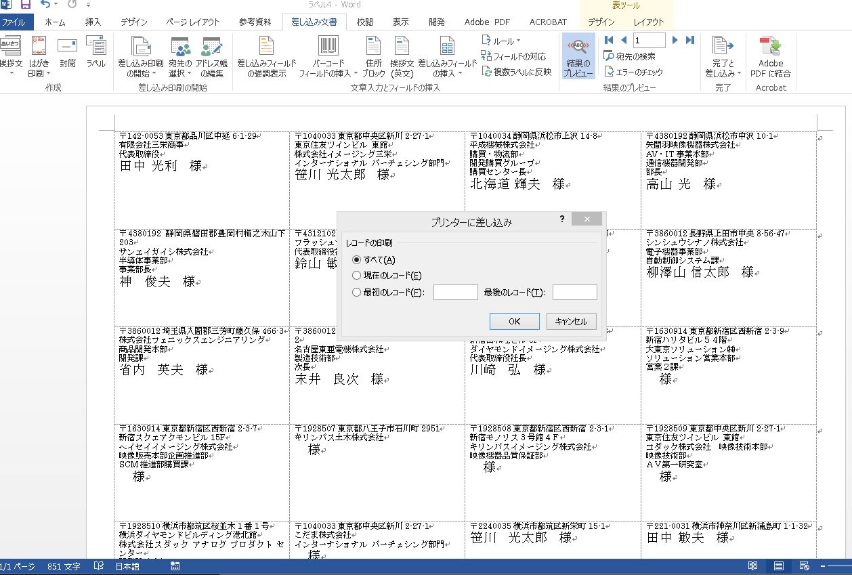
Task: Click 宛先の検索 find recipient
Action: (630, 56)
